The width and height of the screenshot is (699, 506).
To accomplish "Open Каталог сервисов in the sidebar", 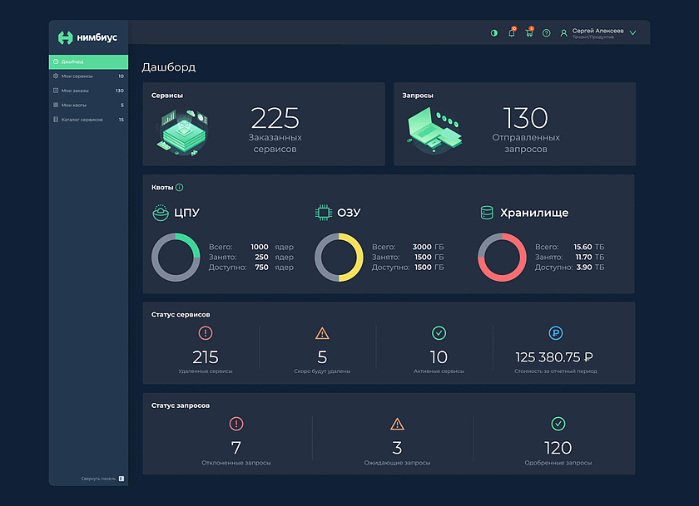I will (87, 120).
